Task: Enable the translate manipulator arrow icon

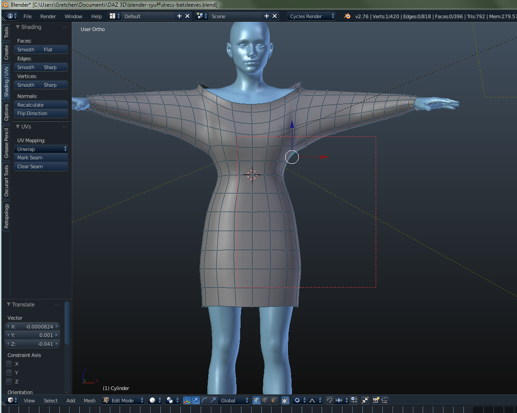Action: pyautogui.click(x=195, y=400)
